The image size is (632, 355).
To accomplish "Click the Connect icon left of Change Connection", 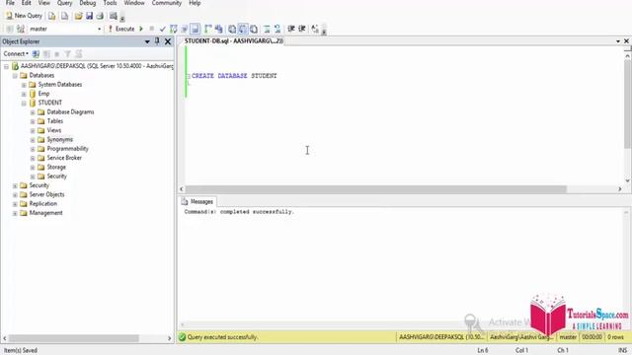I will (x=10, y=29).
